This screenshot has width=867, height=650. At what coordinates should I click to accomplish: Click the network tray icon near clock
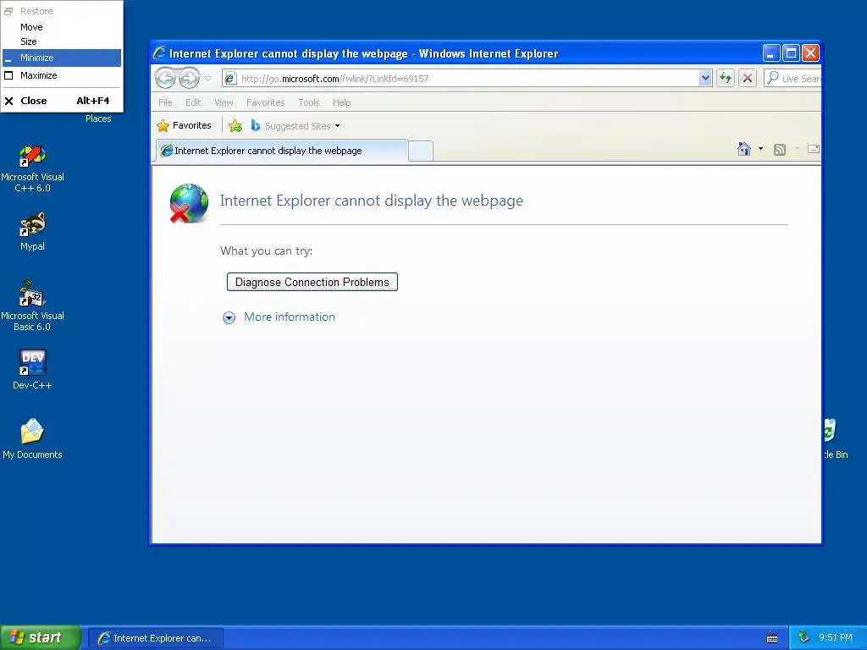coord(804,638)
